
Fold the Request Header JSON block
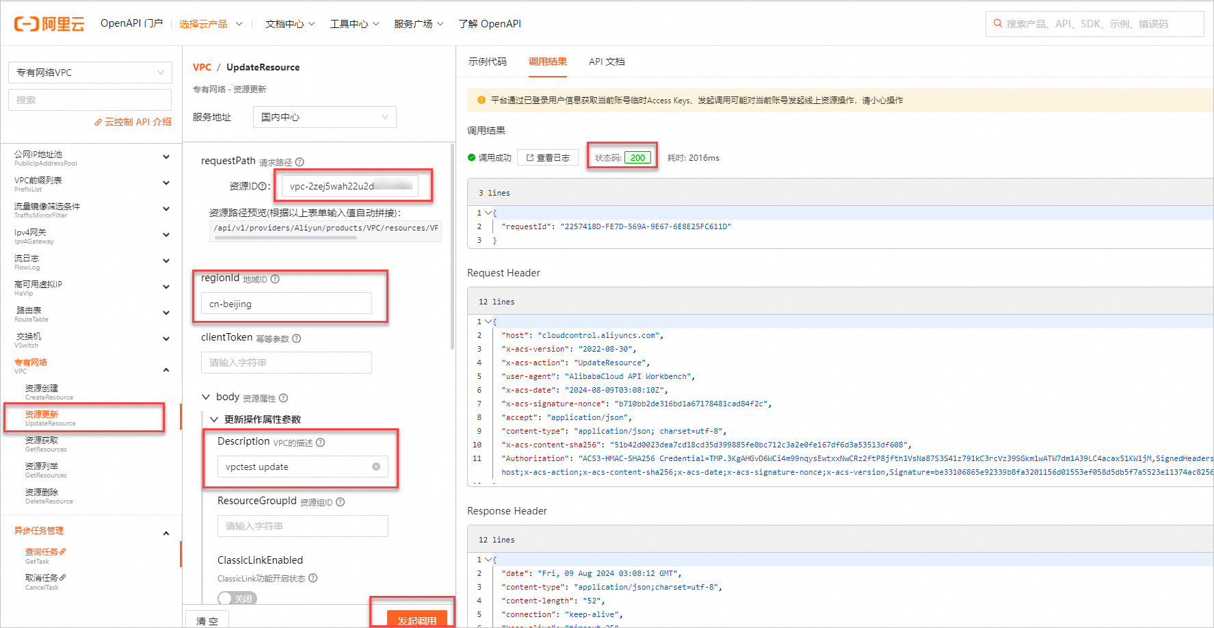[x=488, y=322]
